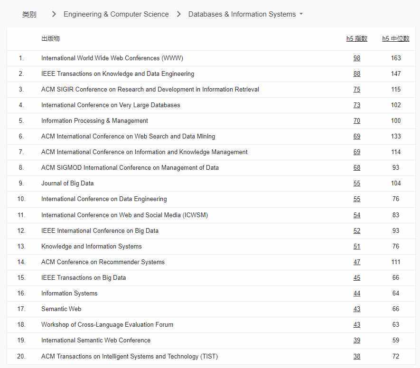Click h5-index 38 for ACM TIST journal
The width and height of the screenshot is (420, 368).
click(x=356, y=356)
